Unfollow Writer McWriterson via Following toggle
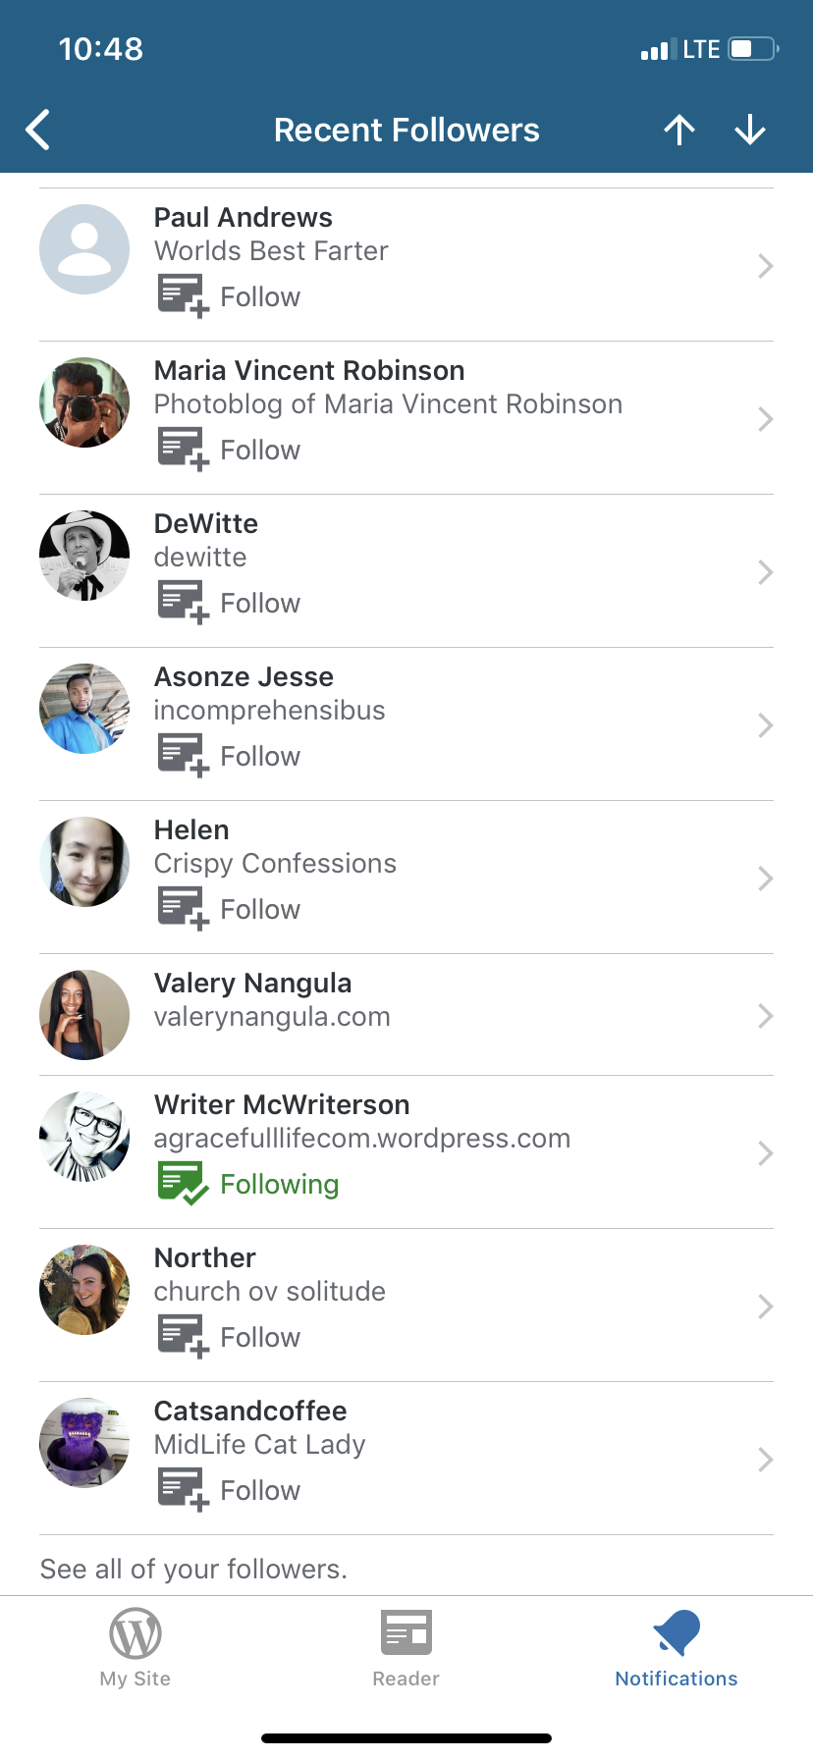The image size is (813, 1759). pos(249,1184)
